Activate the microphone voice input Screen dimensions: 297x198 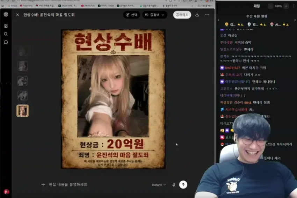174,185
